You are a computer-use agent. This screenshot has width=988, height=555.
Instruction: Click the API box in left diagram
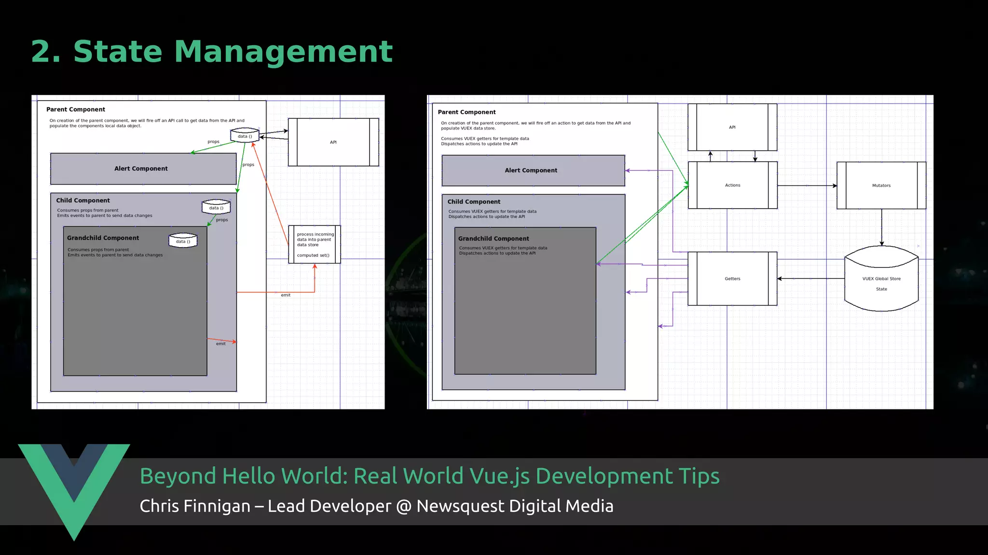pos(333,143)
